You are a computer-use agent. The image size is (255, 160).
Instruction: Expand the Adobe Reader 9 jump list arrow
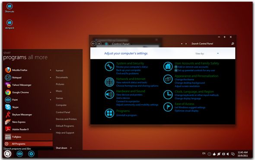[51, 129]
